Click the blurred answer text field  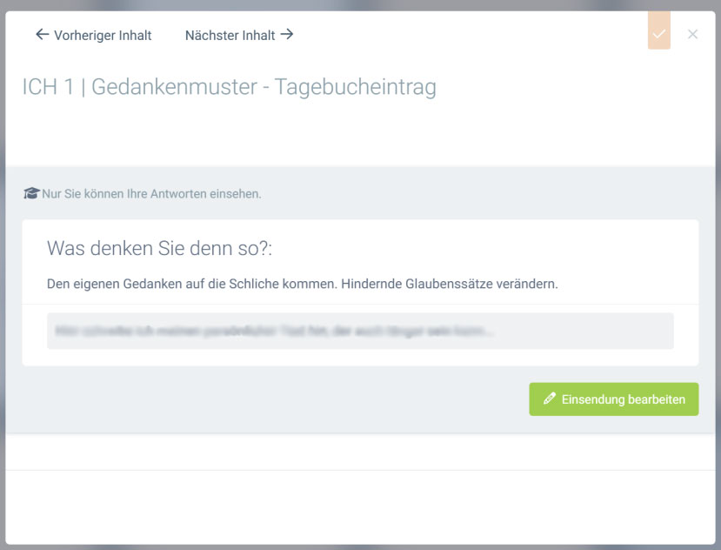point(360,332)
